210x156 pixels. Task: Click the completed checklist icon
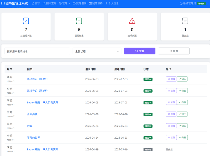pos(185,21)
